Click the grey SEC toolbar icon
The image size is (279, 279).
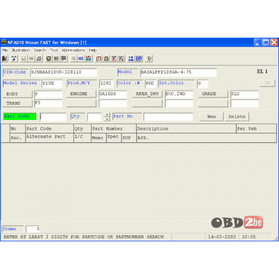[56, 59]
